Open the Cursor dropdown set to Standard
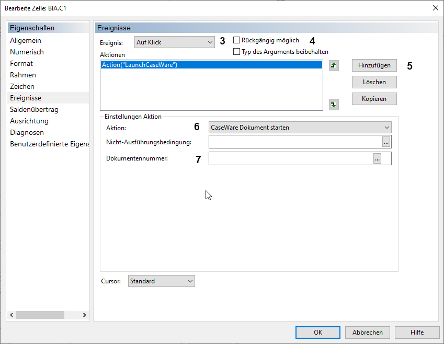The height and width of the screenshot is (344, 444). click(x=162, y=281)
